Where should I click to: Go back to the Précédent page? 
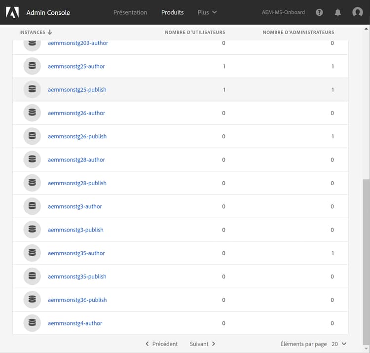pyautogui.click(x=162, y=344)
